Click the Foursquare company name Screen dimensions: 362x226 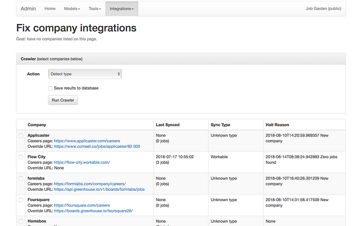click(x=38, y=200)
